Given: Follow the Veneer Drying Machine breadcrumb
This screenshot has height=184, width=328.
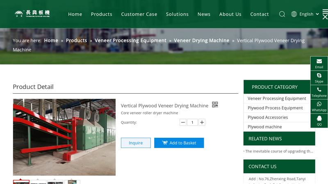Looking at the screenshot, I should click(201, 40).
